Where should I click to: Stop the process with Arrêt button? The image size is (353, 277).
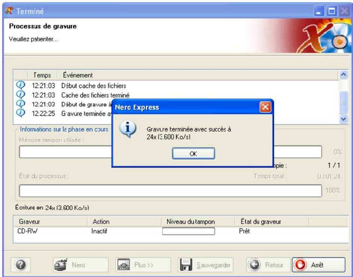click(x=318, y=265)
